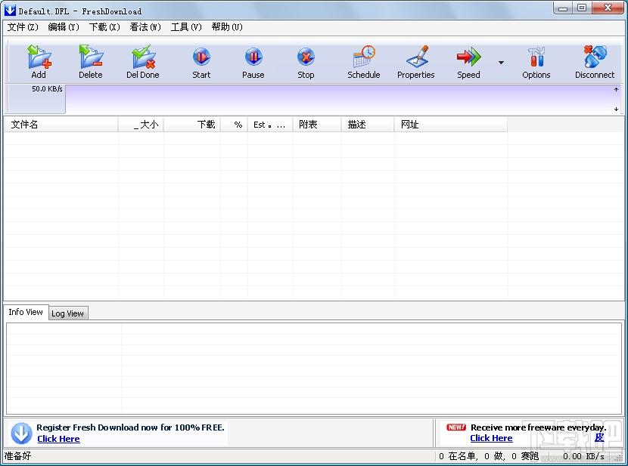Viewport: 628px width, 466px height.
Task: Open the 帮助(U) menu
Action: pyautogui.click(x=227, y=27)
